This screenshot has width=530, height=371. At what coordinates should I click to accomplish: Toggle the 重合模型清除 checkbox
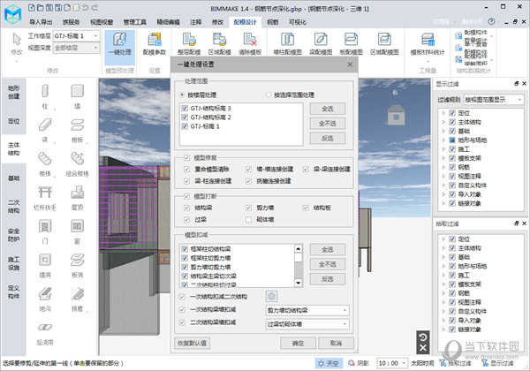click(187, 169)
